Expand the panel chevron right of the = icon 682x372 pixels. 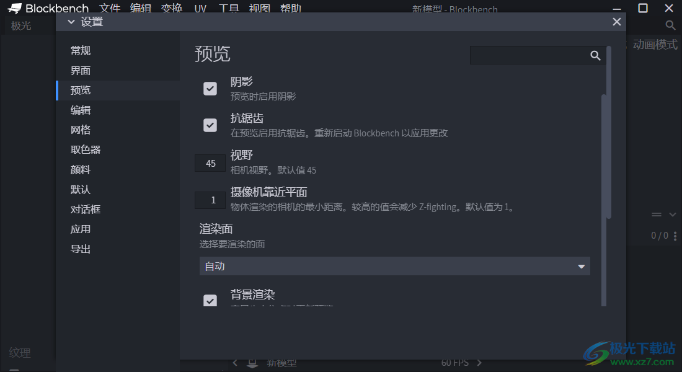673,215
